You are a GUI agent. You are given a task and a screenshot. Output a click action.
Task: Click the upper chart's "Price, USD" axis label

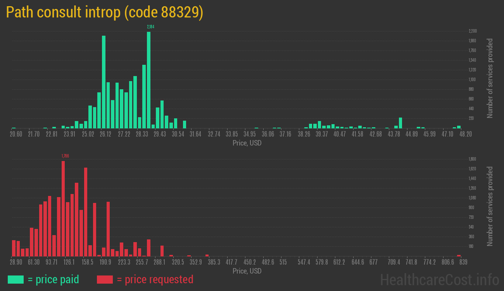click(x=247, y=143)
